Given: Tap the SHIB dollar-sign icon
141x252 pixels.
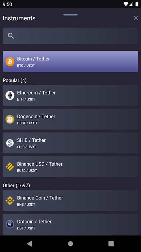Looking at the screenshot, I should tap(10, 143).
